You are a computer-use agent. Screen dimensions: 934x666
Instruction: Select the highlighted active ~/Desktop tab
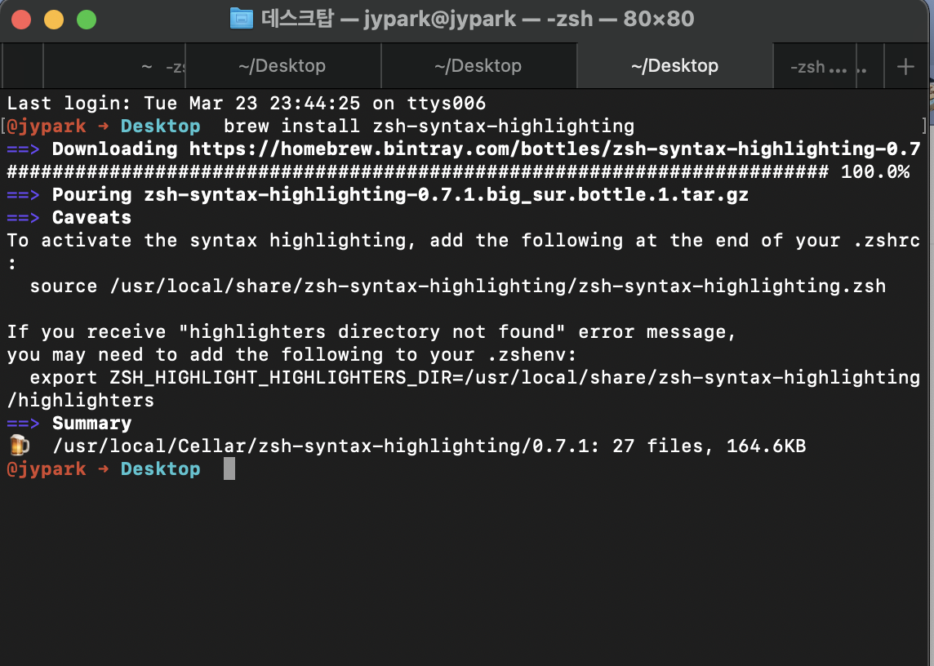coord(675,66)
